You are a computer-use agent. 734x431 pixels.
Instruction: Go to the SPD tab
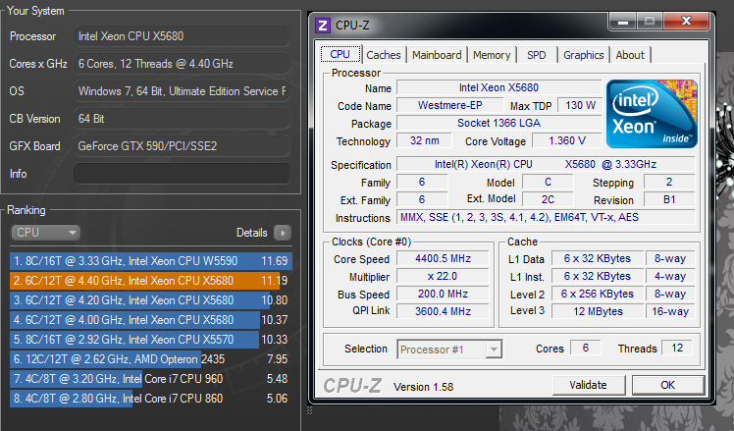537,55
